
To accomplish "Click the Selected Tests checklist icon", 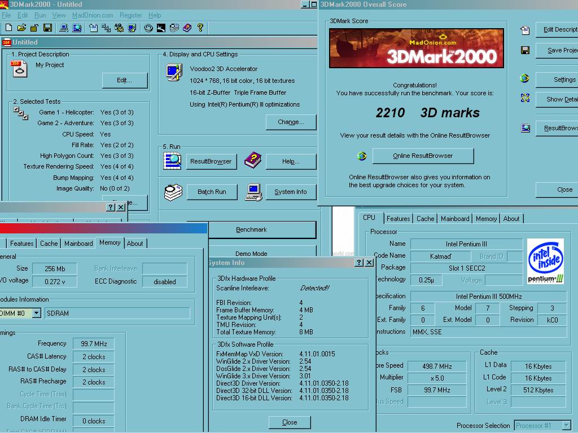I will [21, 113].
